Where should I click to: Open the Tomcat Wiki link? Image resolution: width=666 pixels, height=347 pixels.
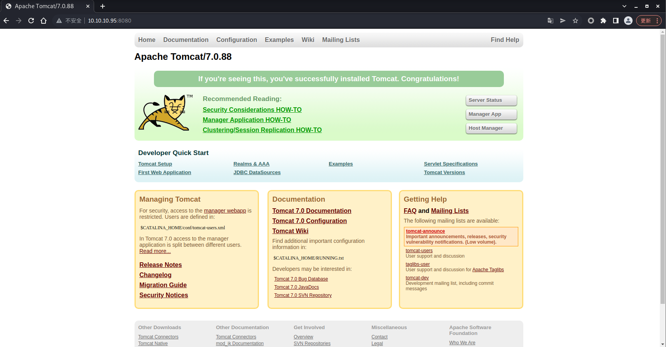[290, 231]
